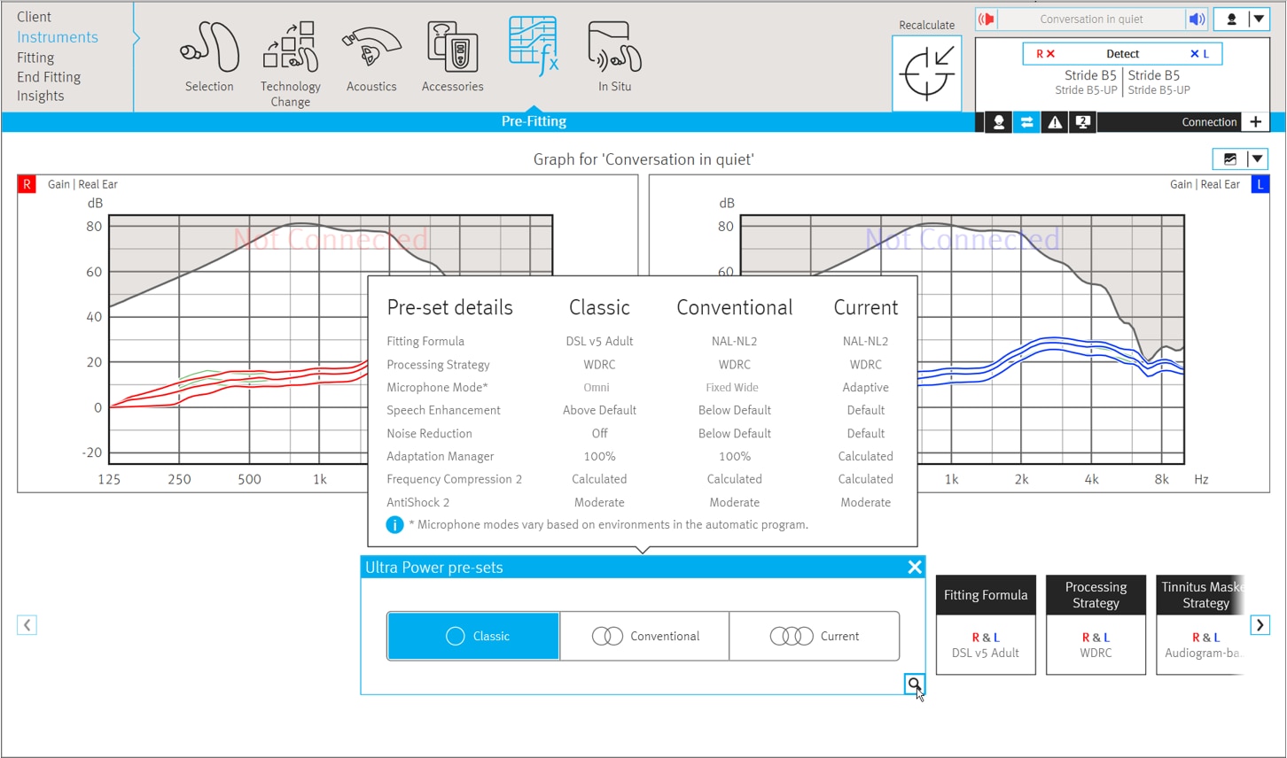Image resolution: width=1287 pixels, height=758 pixels.
Task: Open the In Situ icon
Action: pos(614,47)
